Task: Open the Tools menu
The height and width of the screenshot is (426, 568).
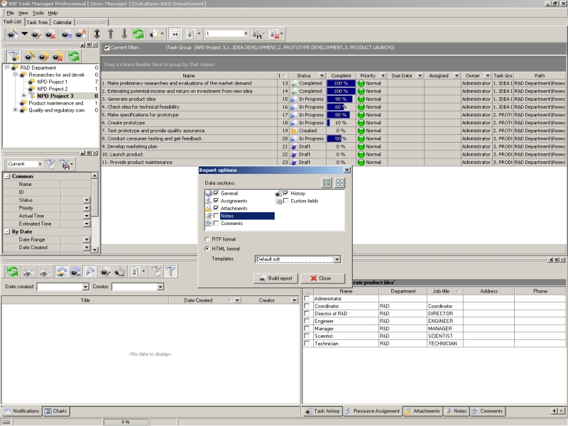Action: coord(38,13)
